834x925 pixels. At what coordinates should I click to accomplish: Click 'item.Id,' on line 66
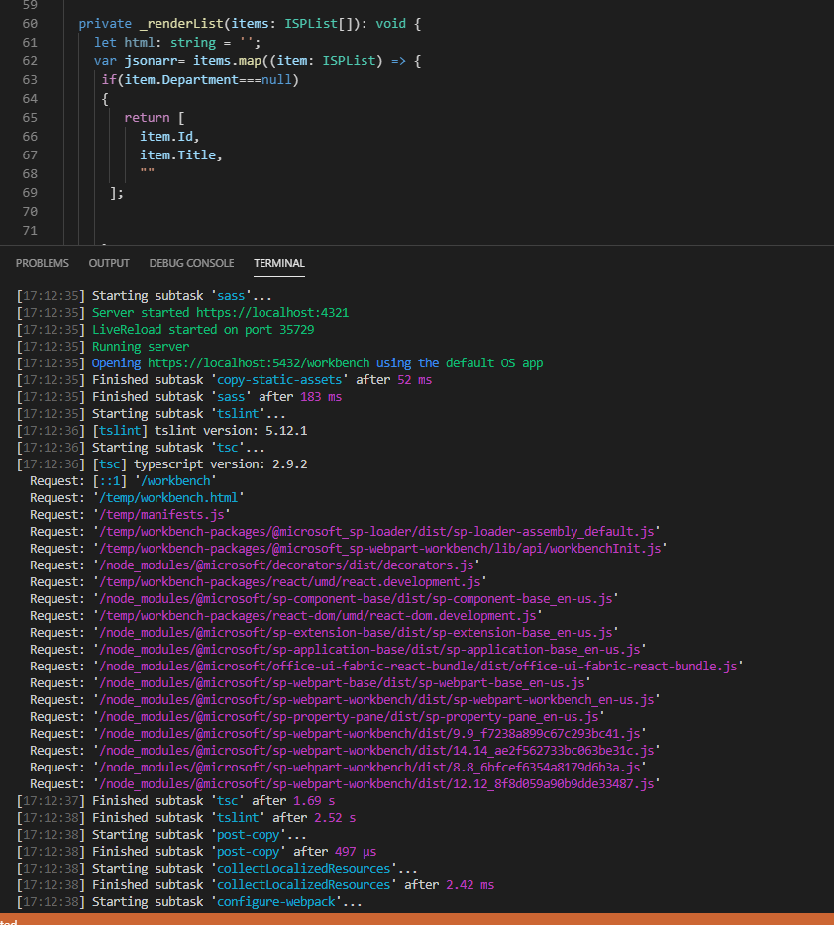[x=169, y=137]
